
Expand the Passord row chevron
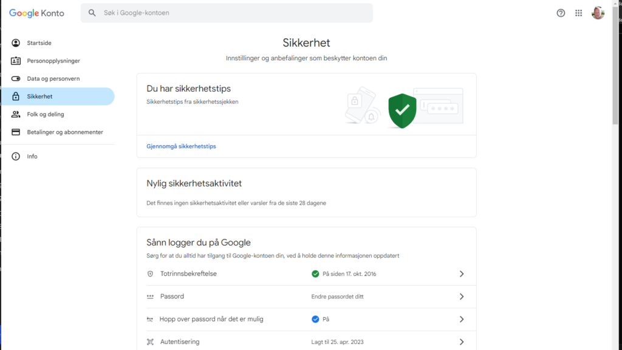tap(462, 297)
